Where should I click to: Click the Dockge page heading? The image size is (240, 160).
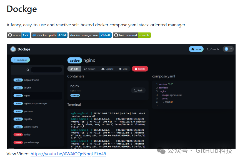pyautogui.click(x=22, y=9)
